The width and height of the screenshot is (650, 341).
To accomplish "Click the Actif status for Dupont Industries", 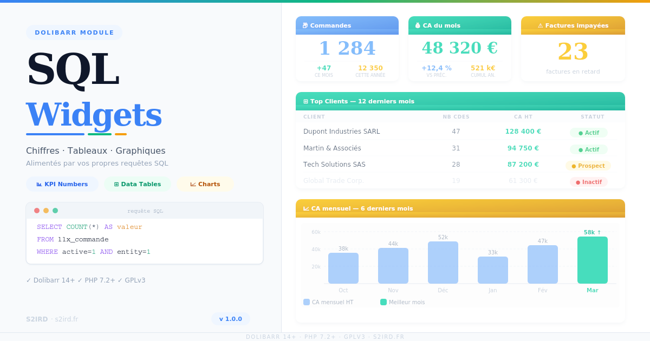I will (x=588, y=133).
